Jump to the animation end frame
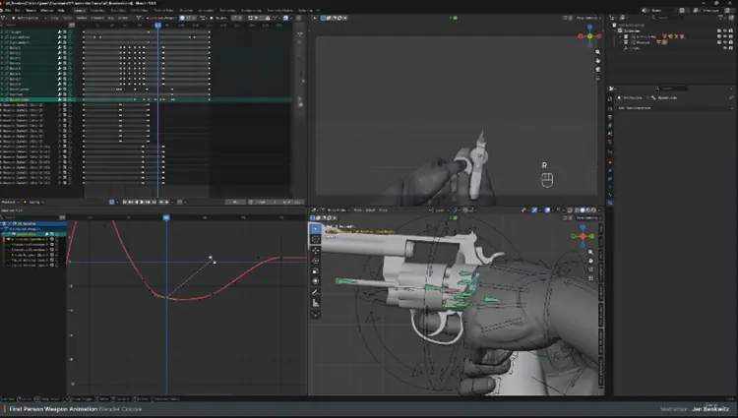738x418 pixels. (154, 202)
